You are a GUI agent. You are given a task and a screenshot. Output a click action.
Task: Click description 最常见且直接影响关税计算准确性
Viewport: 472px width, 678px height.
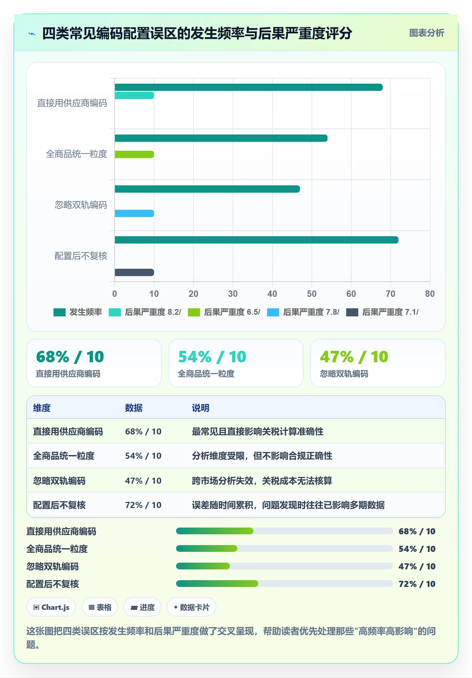tap(258, 432)
